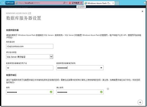The height and width of the screenshot is (107, 147).
Task: Click the browser back arrow button
Action: (x=3, y=3)
